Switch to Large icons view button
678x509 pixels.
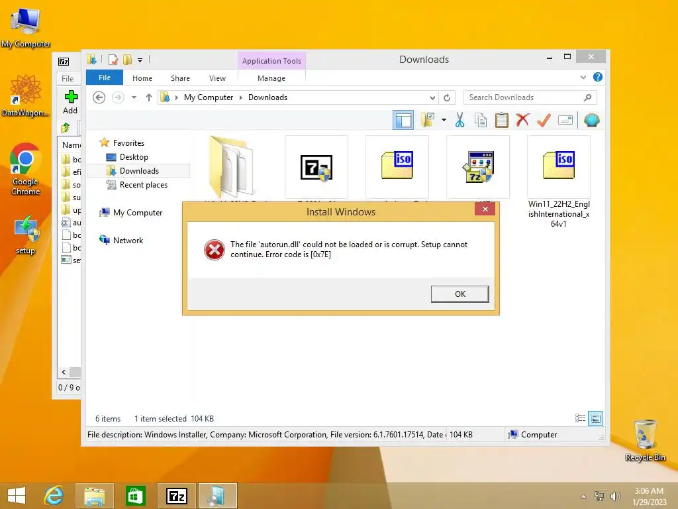click(595, 418)
